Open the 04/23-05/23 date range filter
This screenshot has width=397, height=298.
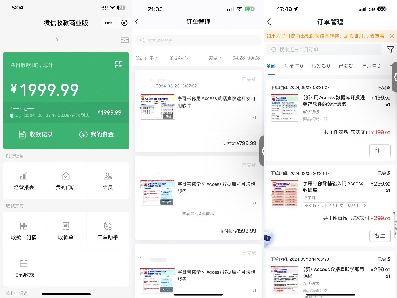pos(246,57)
